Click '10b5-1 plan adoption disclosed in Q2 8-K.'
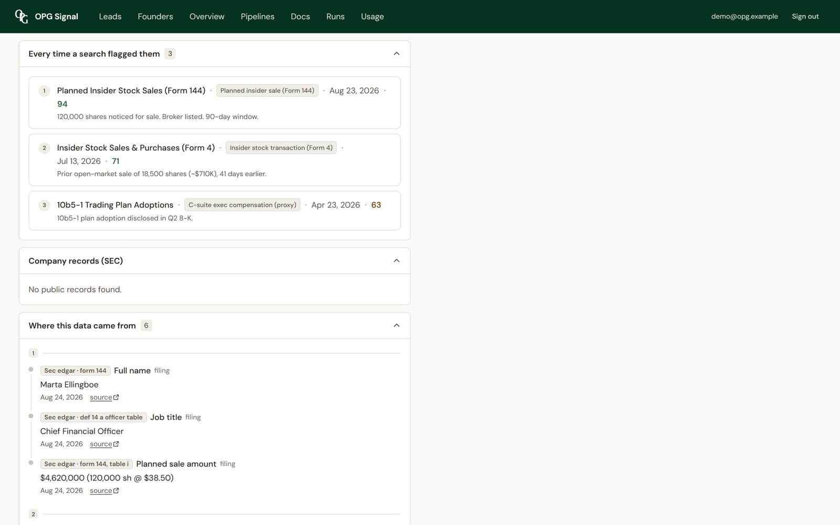This screenshot has height=525, width=840. (125, 218)
